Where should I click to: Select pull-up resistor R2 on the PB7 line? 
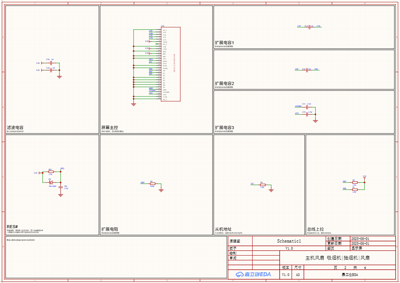[355, 182]
